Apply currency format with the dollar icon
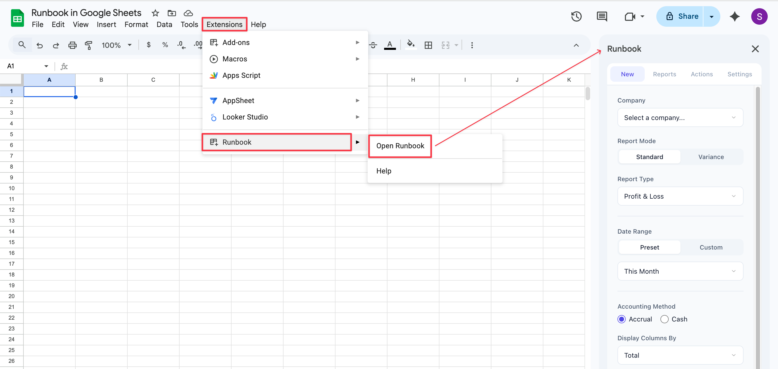Image resolution: width=778 pixels, height=369 pixels. (x=149, y=45)
